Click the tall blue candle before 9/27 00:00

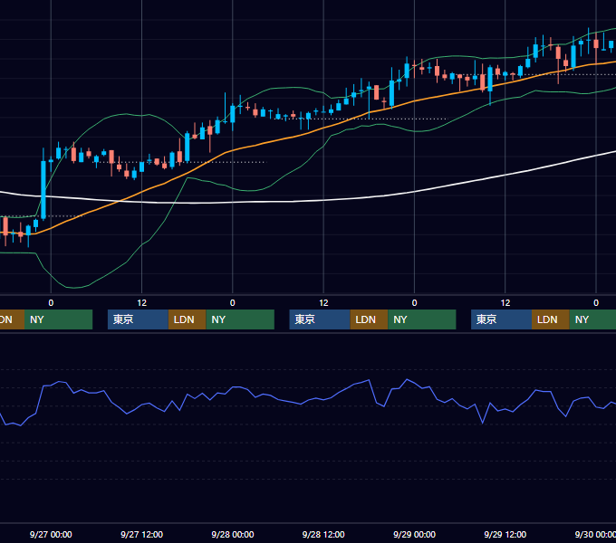[x=43, y=189]
